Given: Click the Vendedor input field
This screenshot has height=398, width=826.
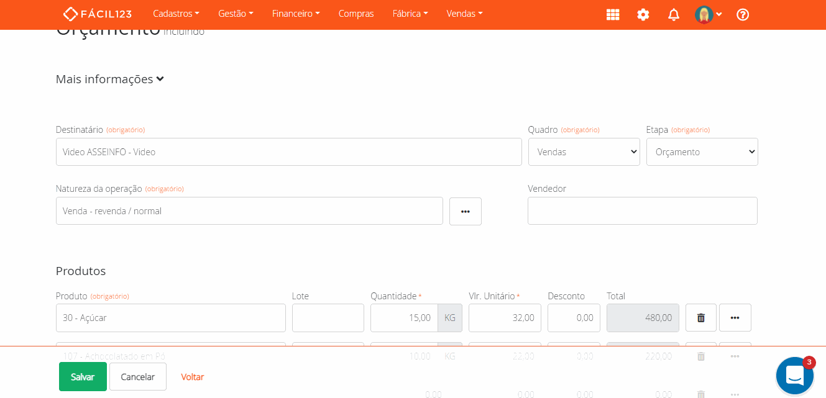Looking at the screenshot, I should [642, 211].
